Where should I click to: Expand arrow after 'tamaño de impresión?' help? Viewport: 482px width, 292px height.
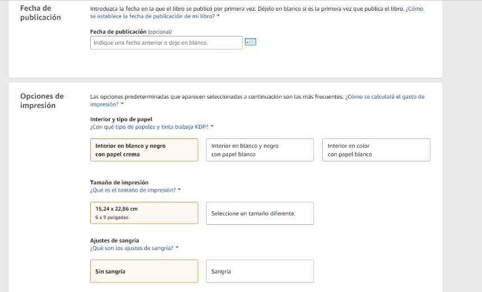[x=179, y=190]
